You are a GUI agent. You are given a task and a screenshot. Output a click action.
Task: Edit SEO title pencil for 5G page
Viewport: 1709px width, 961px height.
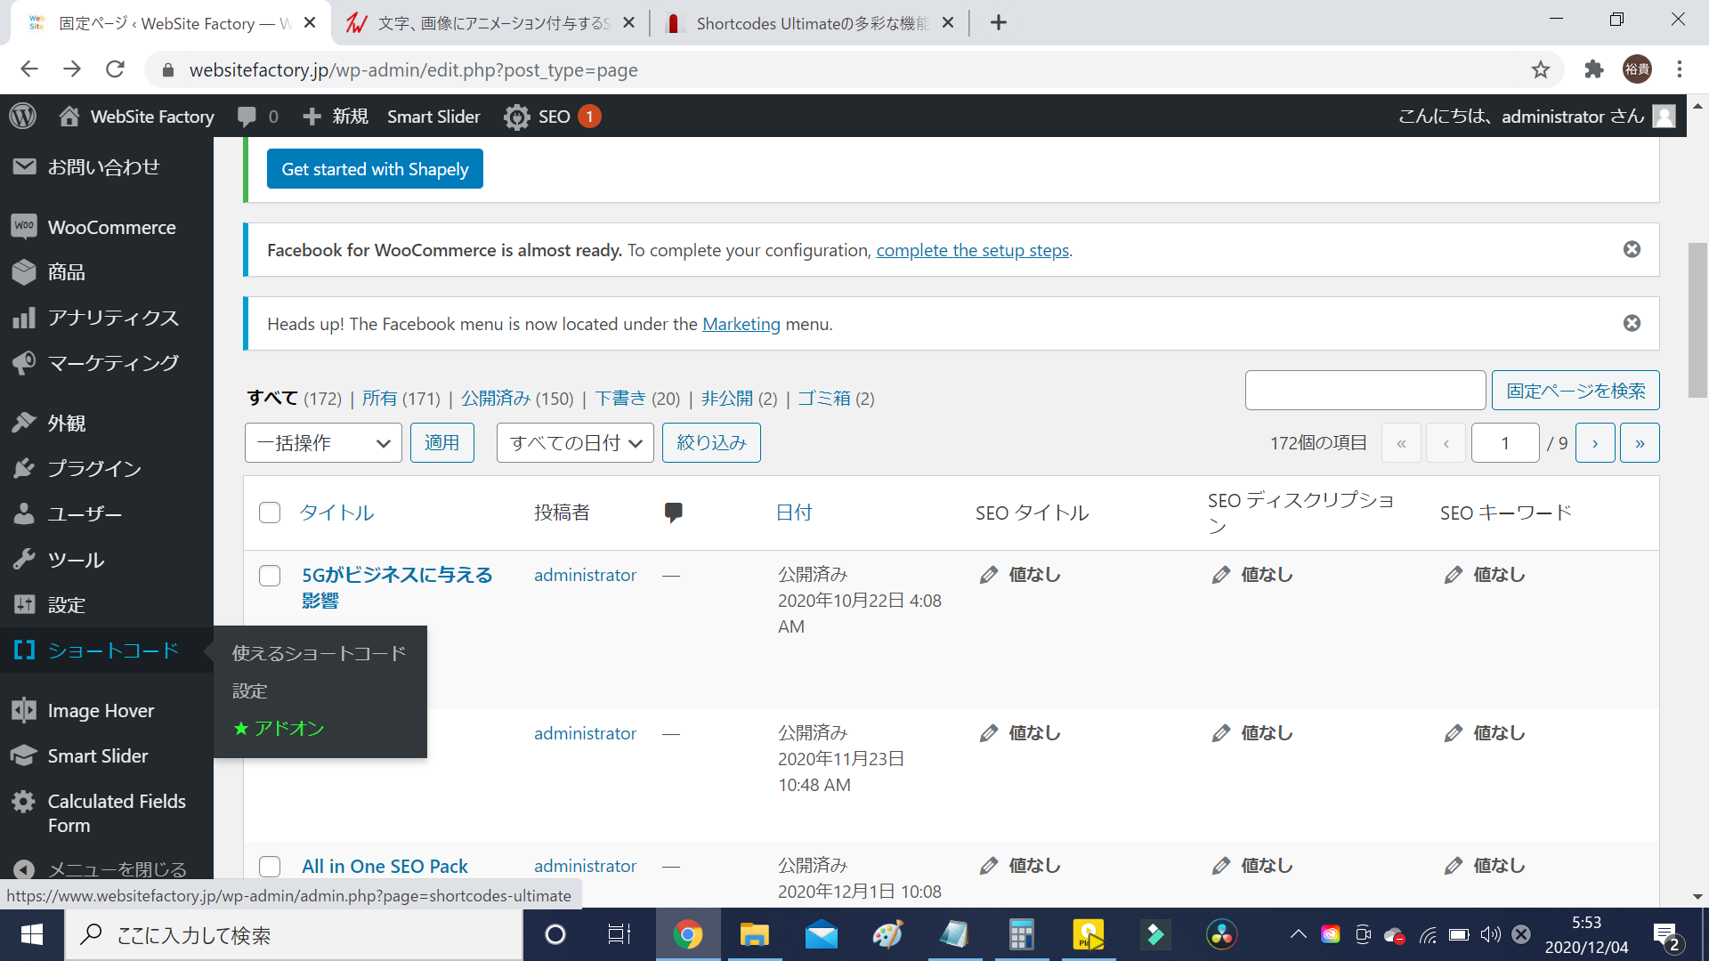(988, 575)
